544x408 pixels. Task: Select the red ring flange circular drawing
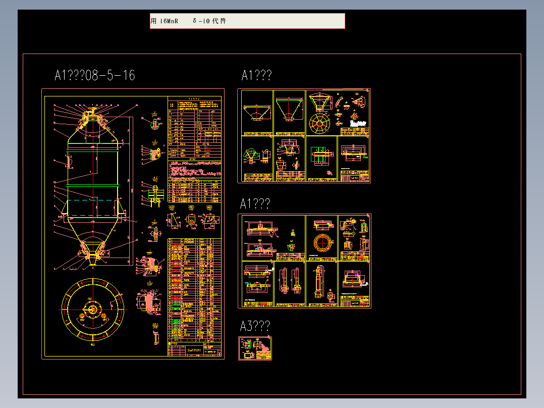322,242
